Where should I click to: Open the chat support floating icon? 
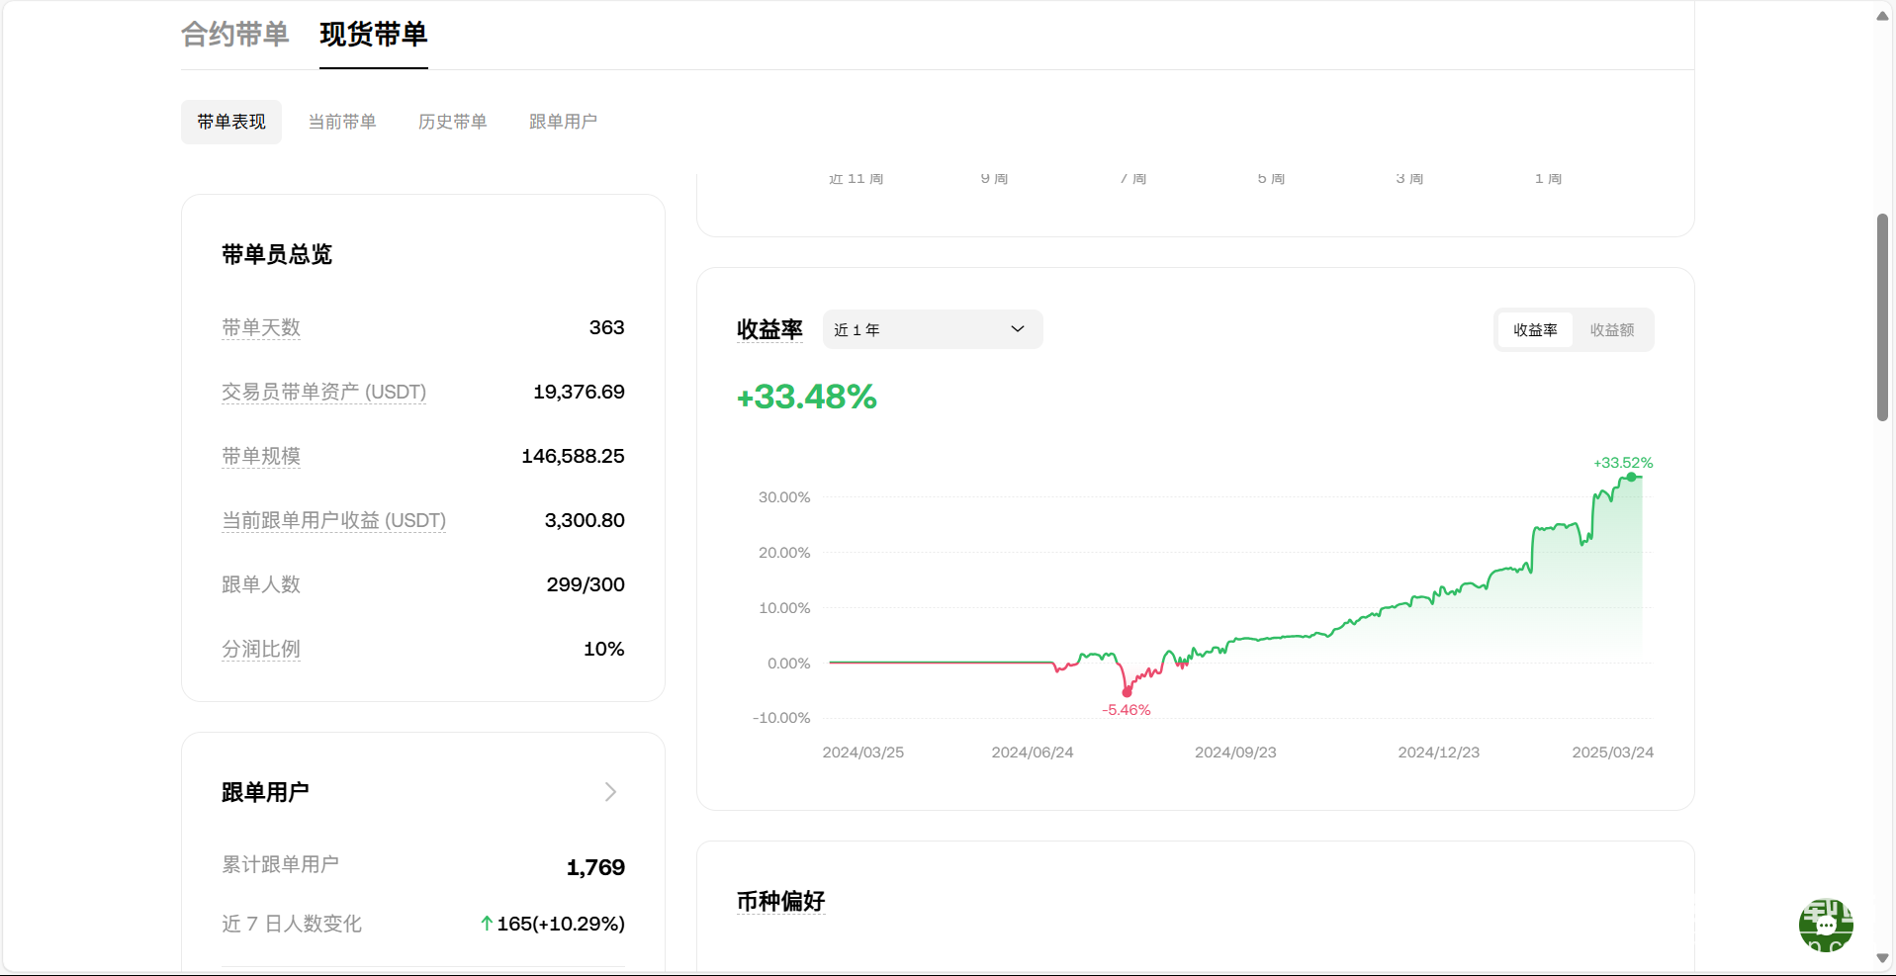pyautogui.click(x=1825, y=925)
